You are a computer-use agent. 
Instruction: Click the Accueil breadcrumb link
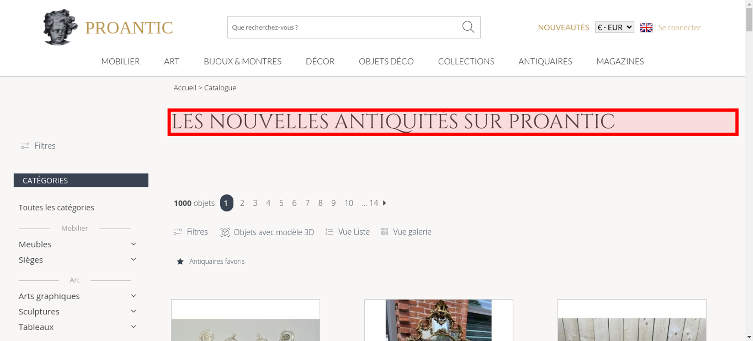coord(185,88)
